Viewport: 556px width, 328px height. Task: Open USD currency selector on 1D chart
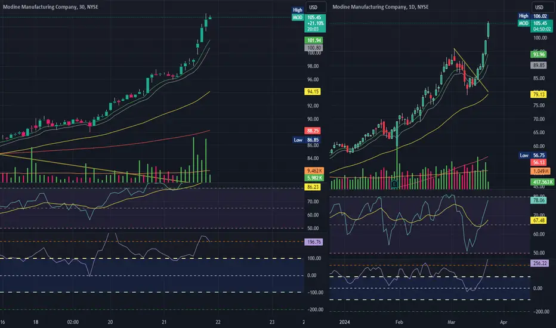(x=542, y=7)
